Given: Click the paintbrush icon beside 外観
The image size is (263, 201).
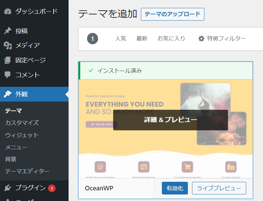Looking at the screenshot, I should [x=8, y=94].
